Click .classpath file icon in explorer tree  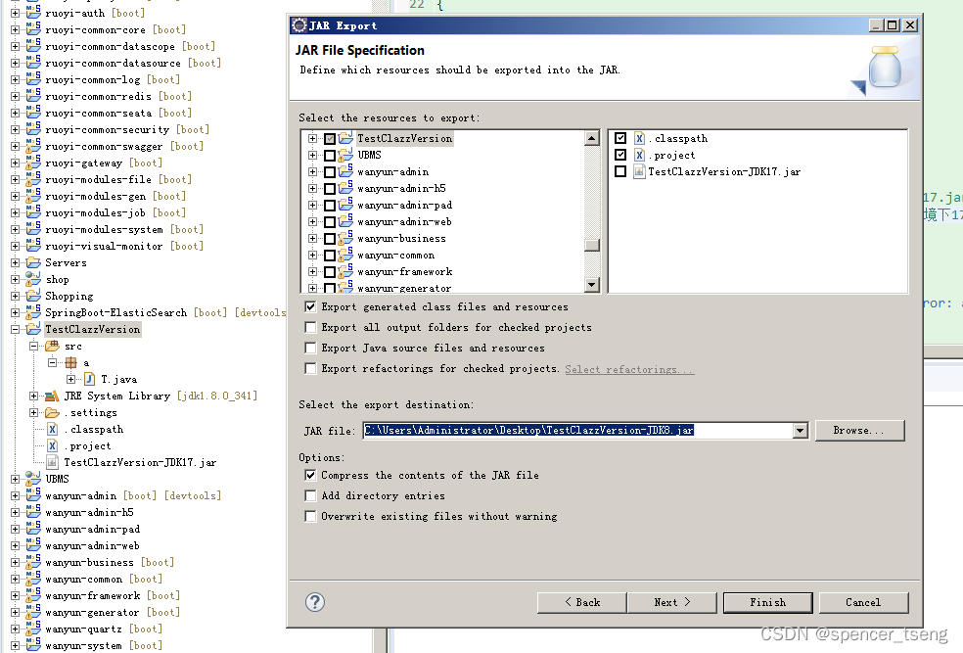click(x=52, y=429)
